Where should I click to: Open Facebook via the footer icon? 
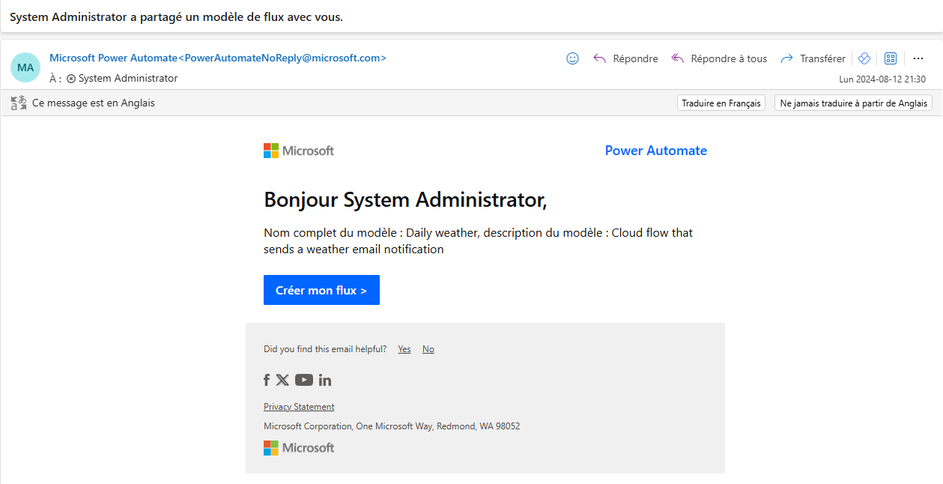pyautogui.click(x=266, y=380)
